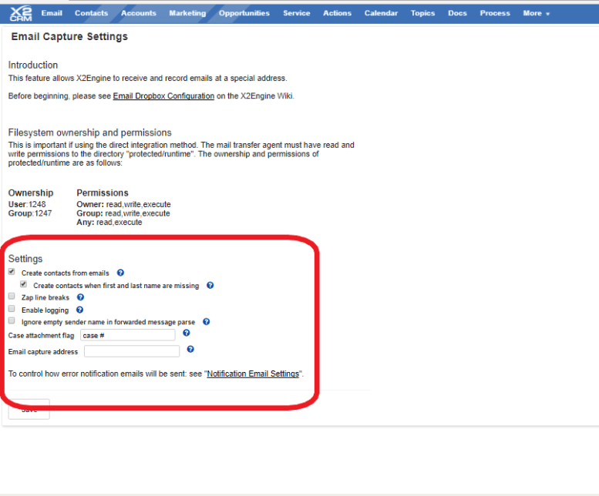Viewport: 599px width, 496px height.
Task: Open help for Create contacts from emails
Action: 120,273
